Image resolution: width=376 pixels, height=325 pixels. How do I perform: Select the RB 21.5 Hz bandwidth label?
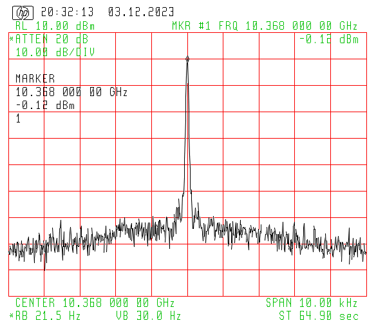pos(48,316)
